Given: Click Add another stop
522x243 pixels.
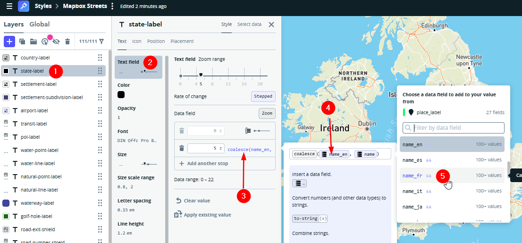Looking at the screenshot, I should (204, 163).
